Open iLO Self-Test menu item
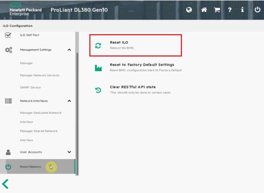This screenshot has width=264, height=193. click(30, 35)
